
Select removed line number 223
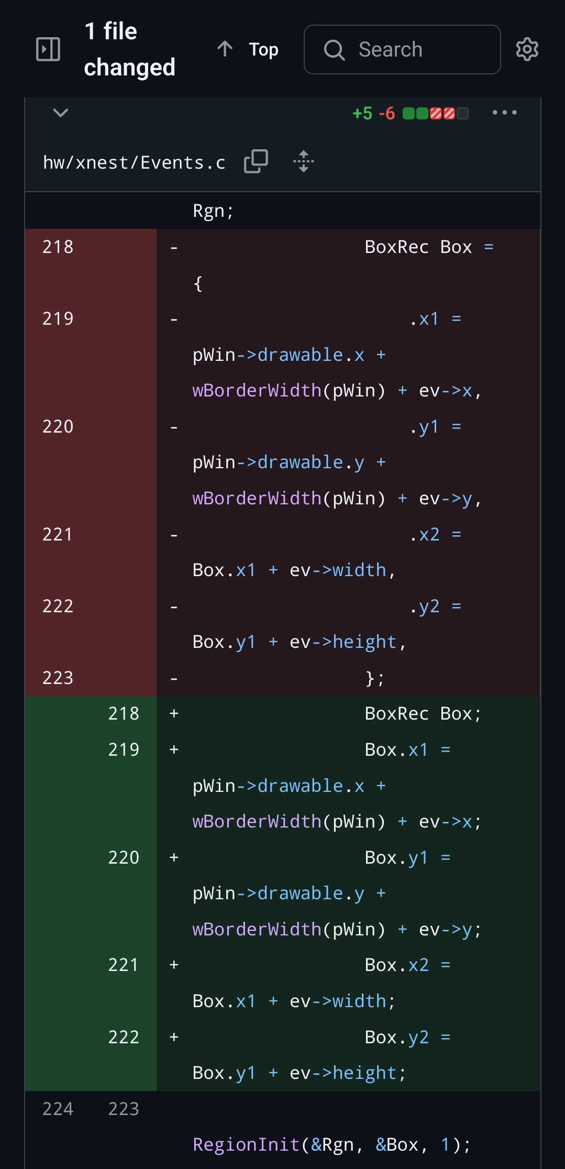tap(58, 678)
